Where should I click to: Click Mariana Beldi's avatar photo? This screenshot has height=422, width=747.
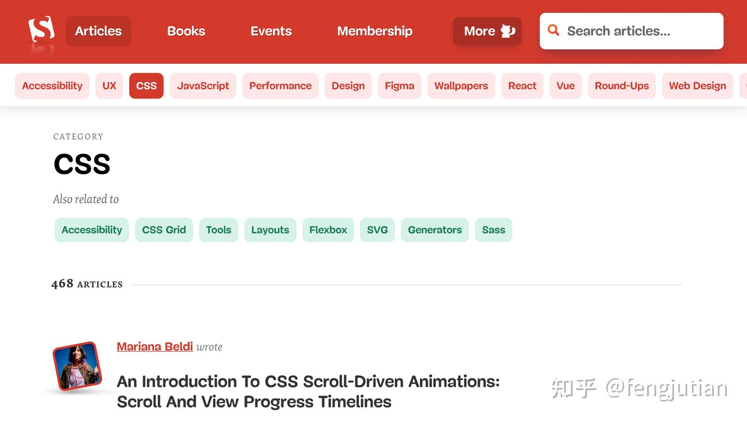76,366
